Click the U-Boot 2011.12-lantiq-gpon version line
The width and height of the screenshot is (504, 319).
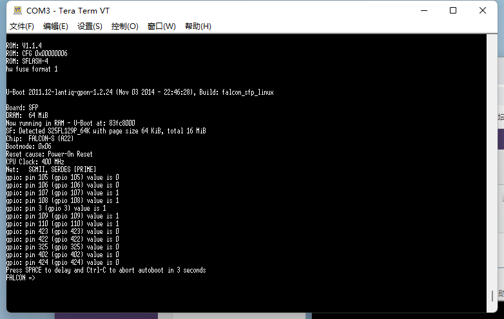[140, 92]
